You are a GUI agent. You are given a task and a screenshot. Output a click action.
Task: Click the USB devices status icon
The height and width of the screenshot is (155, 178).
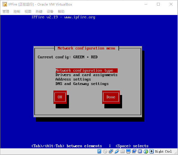(x=117, y=151)
